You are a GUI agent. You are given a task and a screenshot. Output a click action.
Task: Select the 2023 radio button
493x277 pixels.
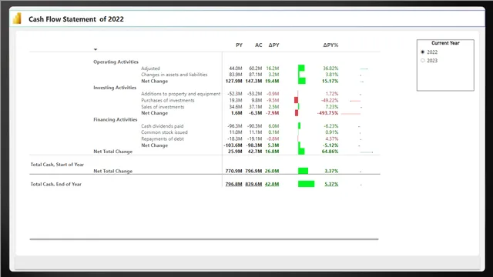click(x=423, y=61)
